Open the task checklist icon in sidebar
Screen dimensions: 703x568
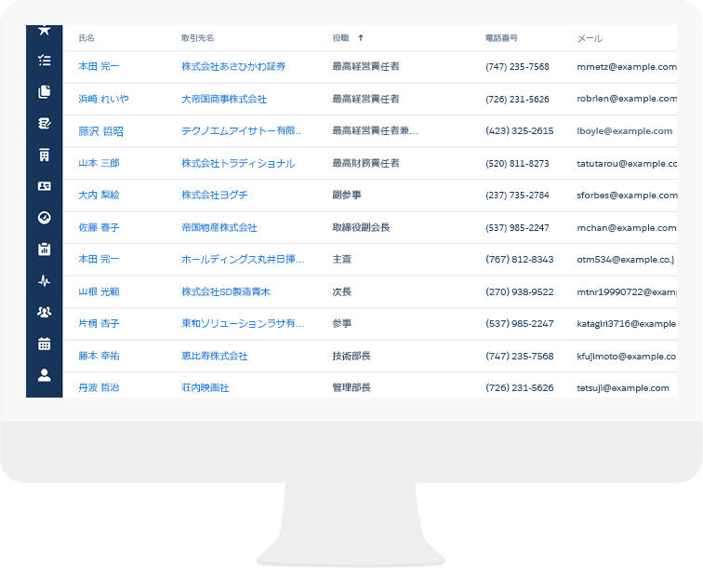pos(44,61)
